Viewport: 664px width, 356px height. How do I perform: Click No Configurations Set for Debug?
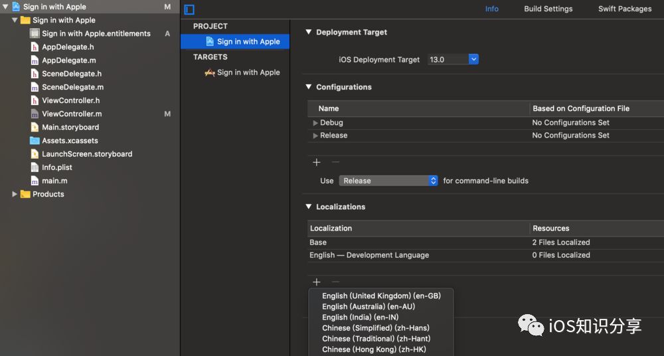[x=571, y=122]
